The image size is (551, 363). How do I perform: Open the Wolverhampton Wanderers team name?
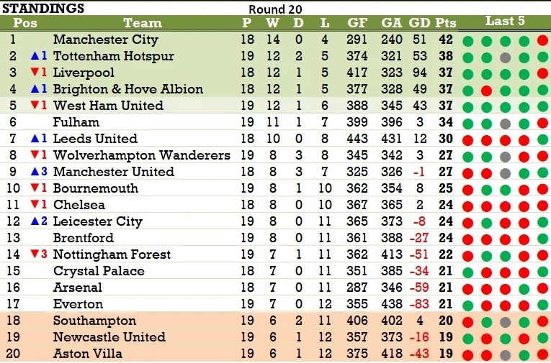pyautogui.click(x=142, y=155)
